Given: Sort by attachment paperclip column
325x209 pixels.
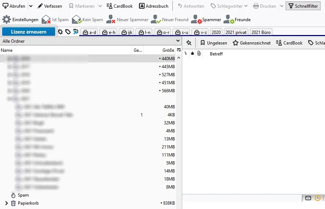Looking at the screenshot, I should point(199,54).
